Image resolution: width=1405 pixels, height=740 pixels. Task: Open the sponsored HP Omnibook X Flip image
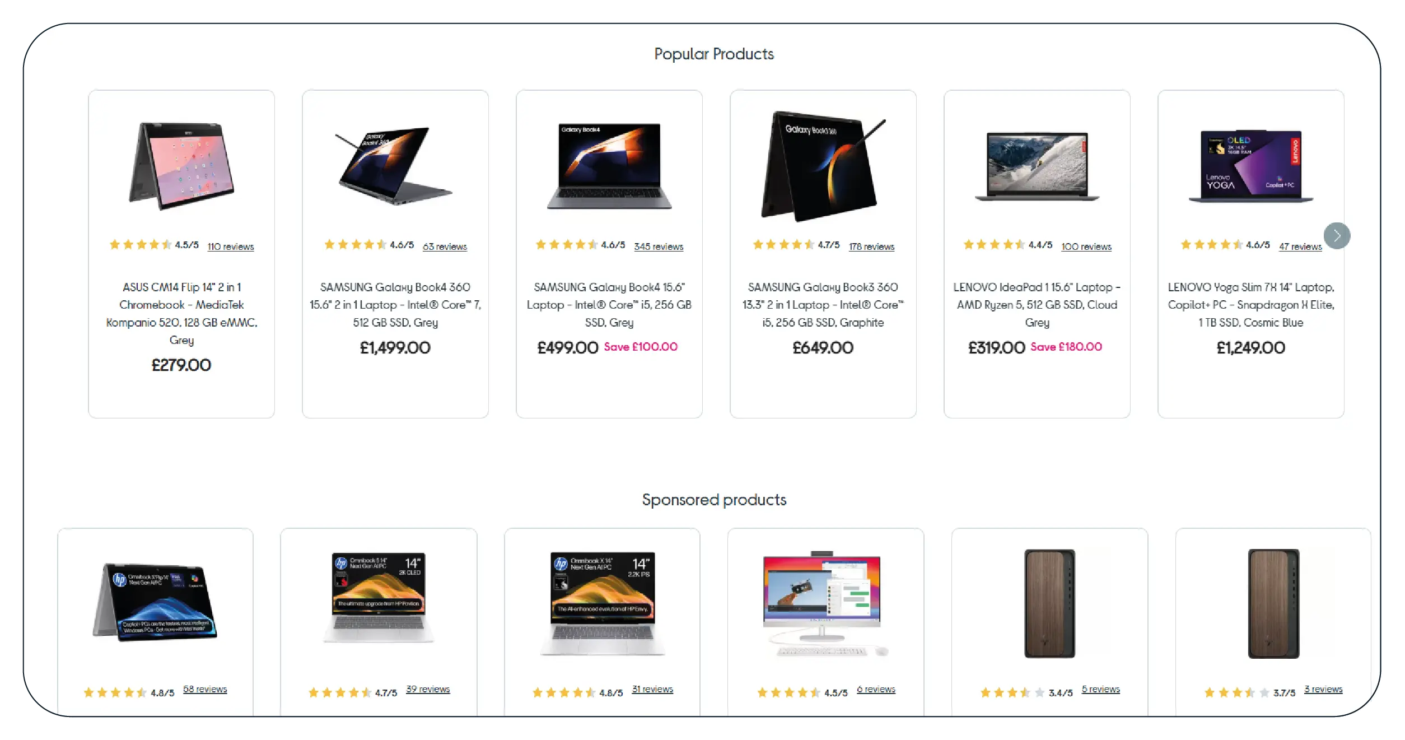click(x=155, y=602)
